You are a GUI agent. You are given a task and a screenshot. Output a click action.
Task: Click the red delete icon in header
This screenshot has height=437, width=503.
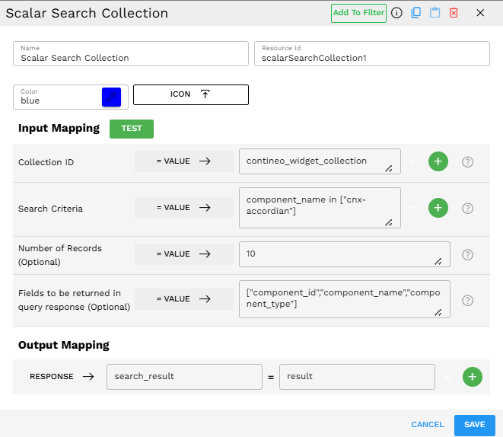point(454,13)
